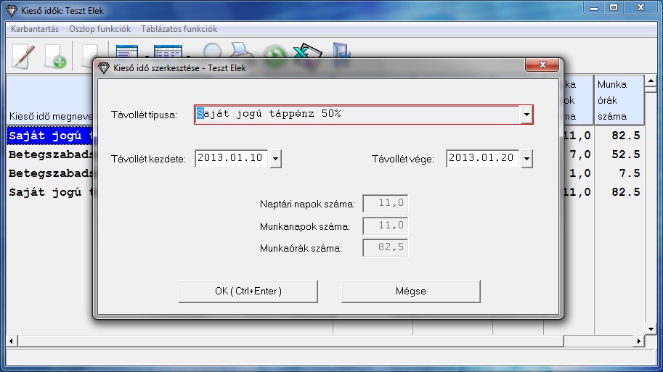Click the Mégse cancel button
Image resolution: width=663 pixels, height=372 pixels.
click(410, 291)
